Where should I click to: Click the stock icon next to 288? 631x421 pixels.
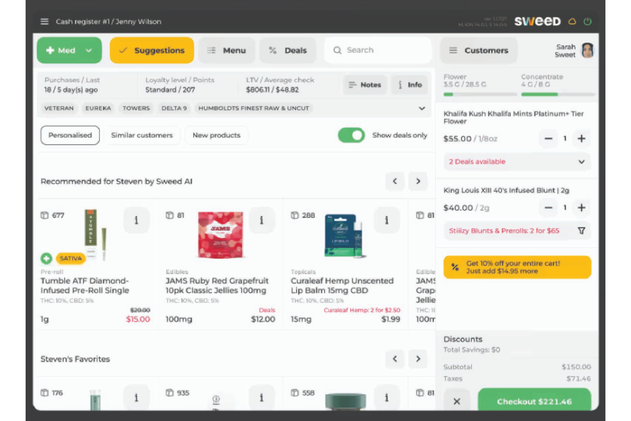tap(295, 215)
